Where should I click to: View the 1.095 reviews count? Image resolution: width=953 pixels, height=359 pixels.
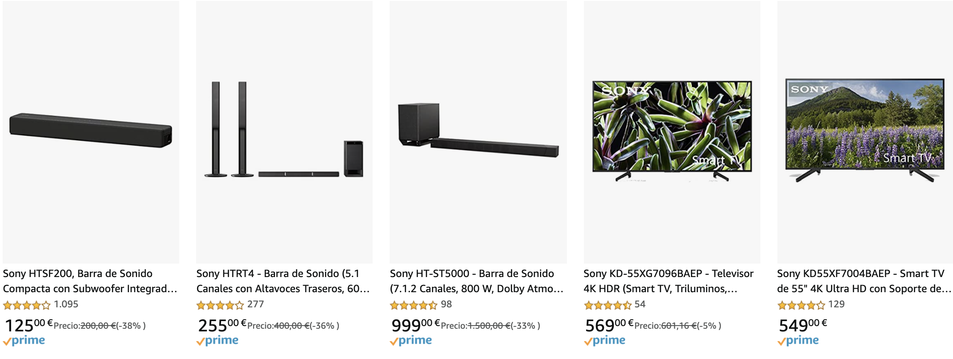tap(66, 305)
